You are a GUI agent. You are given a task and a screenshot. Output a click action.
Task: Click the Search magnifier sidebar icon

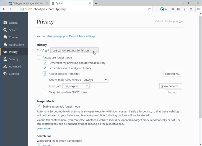[5, 30]
